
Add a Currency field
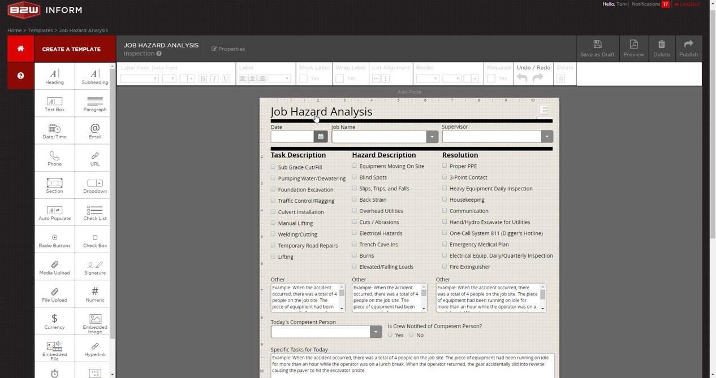click(x=54, y=321)
